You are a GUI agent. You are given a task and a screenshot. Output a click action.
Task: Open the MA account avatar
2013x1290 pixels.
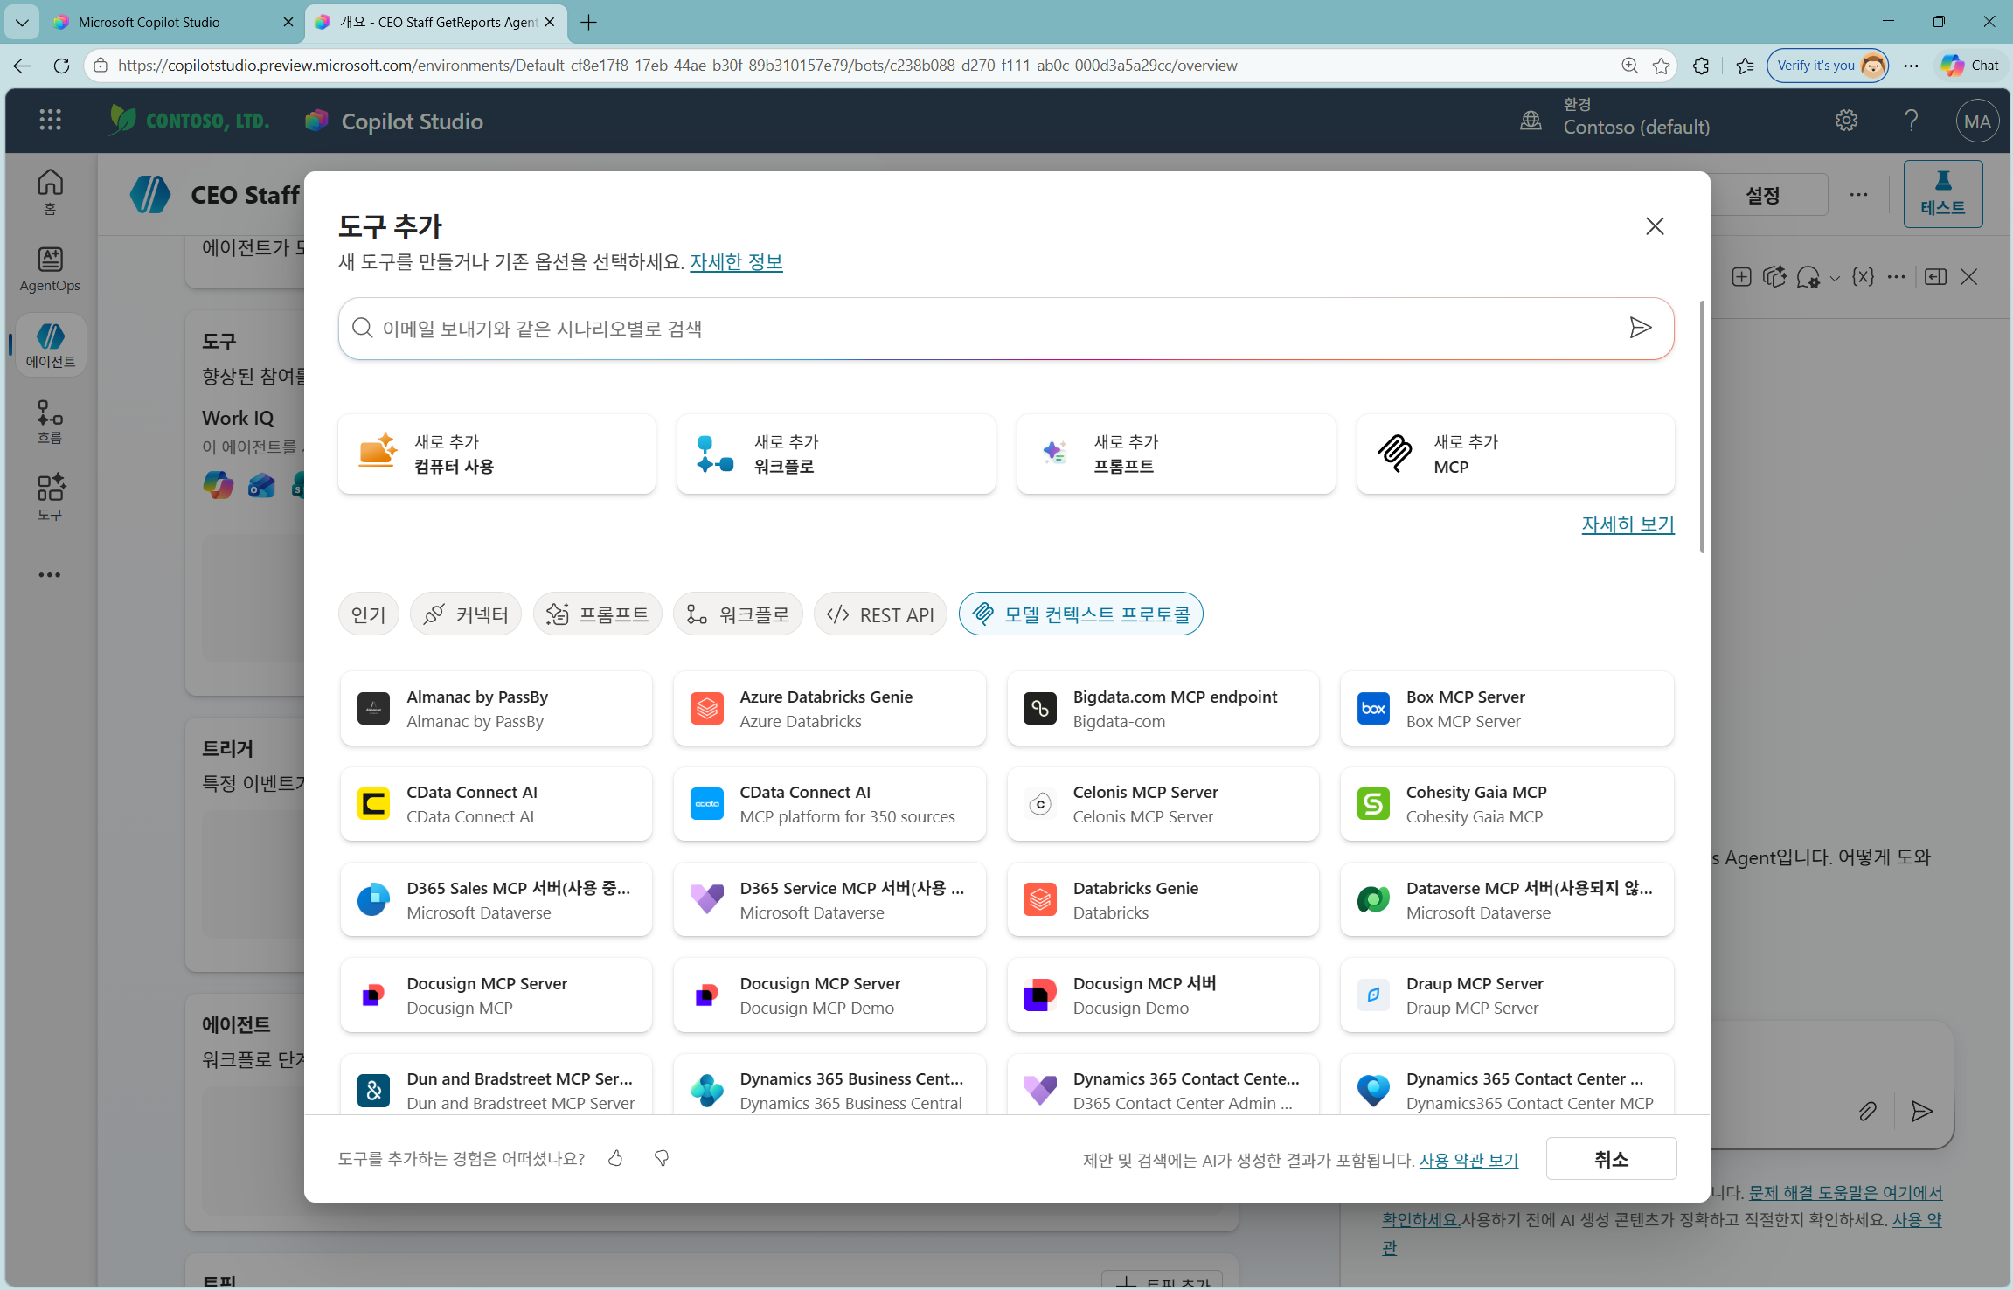(1977, 121)
